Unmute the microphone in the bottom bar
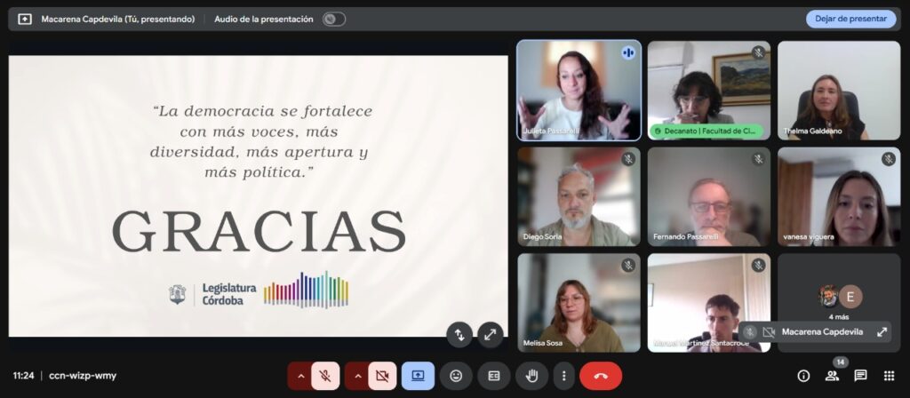The image size is (910, 398). pyautogui.click(x=326, y=376)
